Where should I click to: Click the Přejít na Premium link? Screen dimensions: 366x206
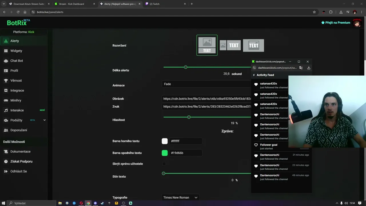pos(336,23)
